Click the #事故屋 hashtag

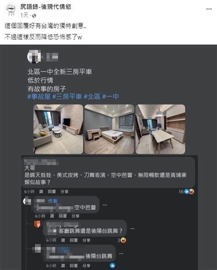point(39,96)
